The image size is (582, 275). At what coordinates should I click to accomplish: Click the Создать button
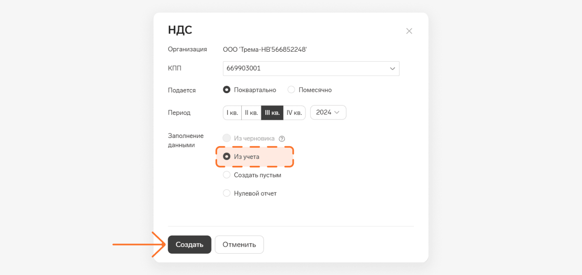click(190, 245)
